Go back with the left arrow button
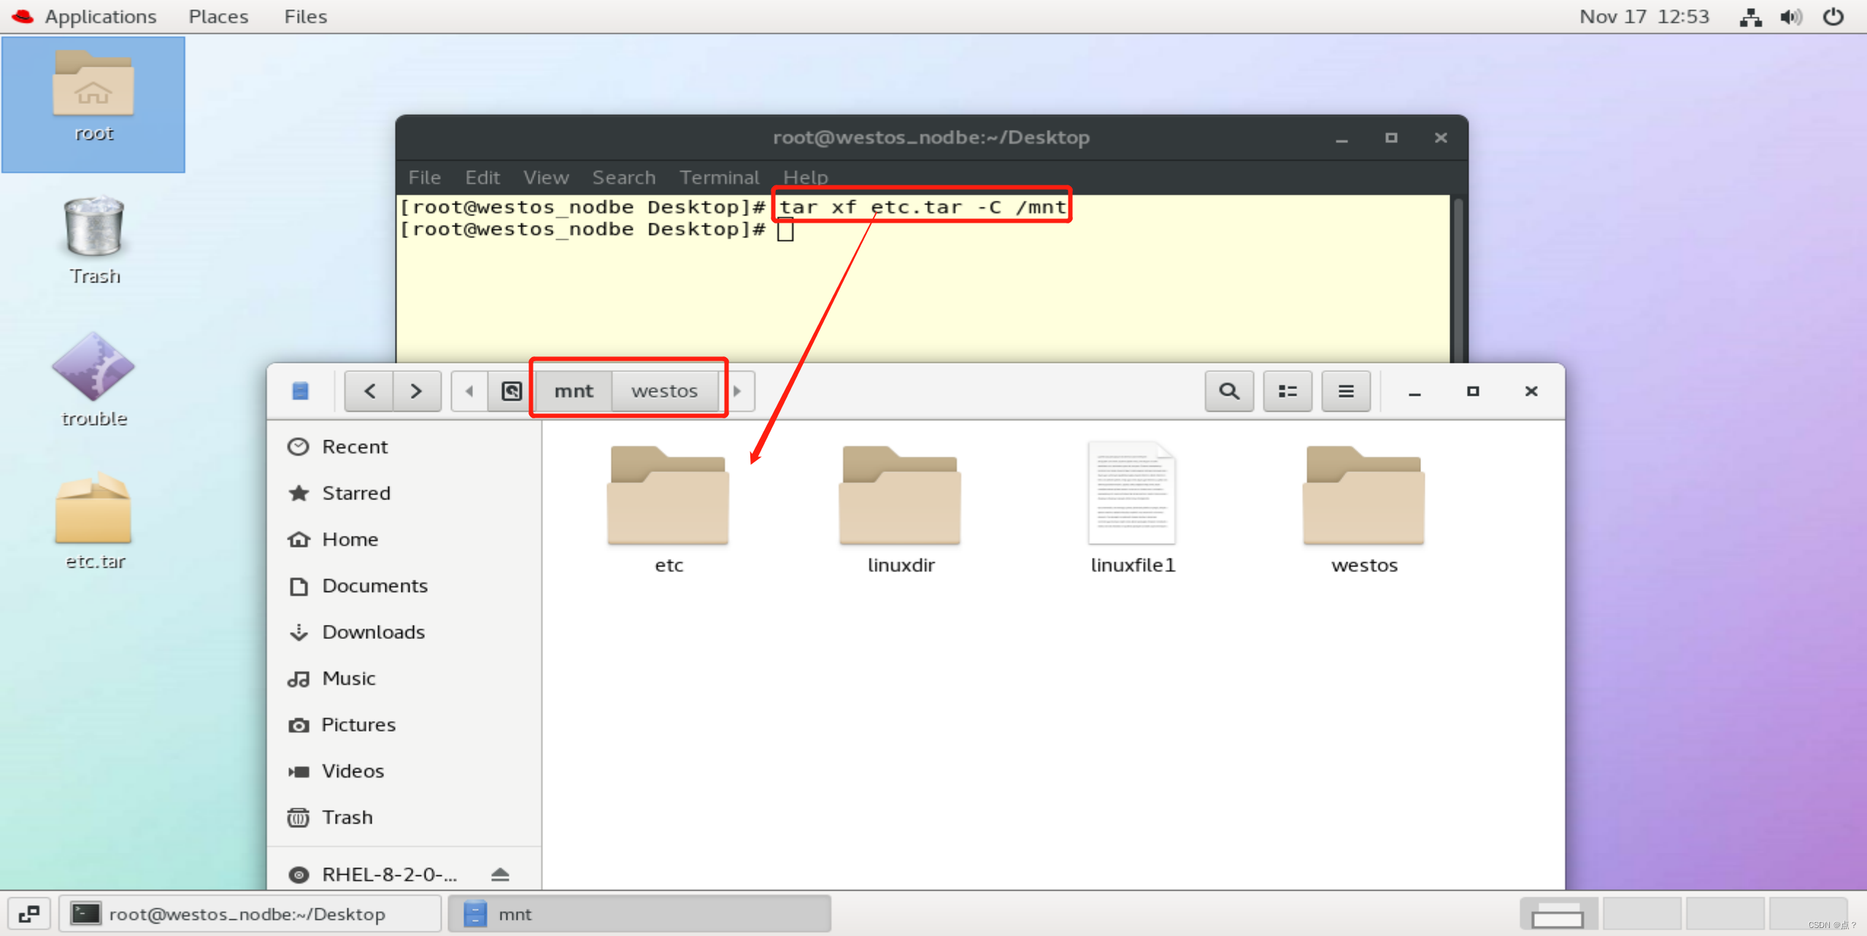The height and width of the screenshot is (936, 1867). point(369,391)
